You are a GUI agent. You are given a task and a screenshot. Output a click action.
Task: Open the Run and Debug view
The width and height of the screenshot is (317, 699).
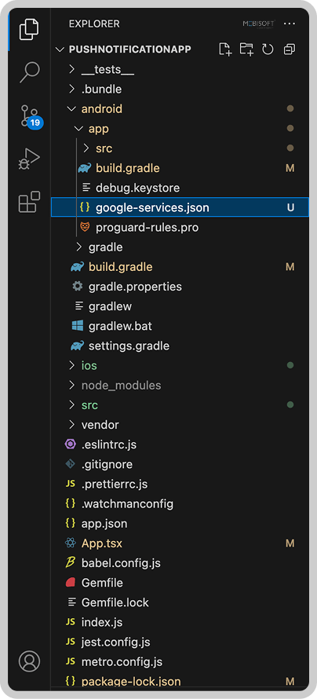[29, 159]
